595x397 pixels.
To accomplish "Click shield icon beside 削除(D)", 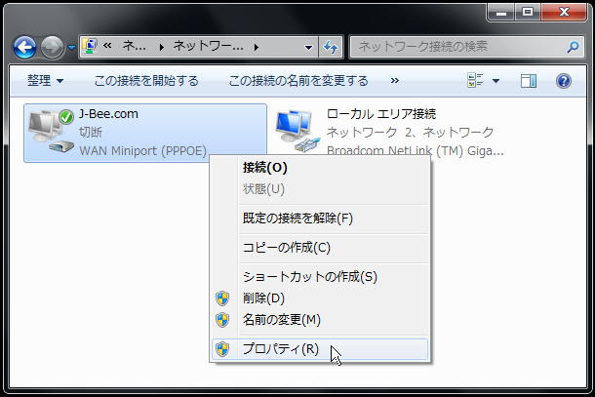I will [222, 298].
